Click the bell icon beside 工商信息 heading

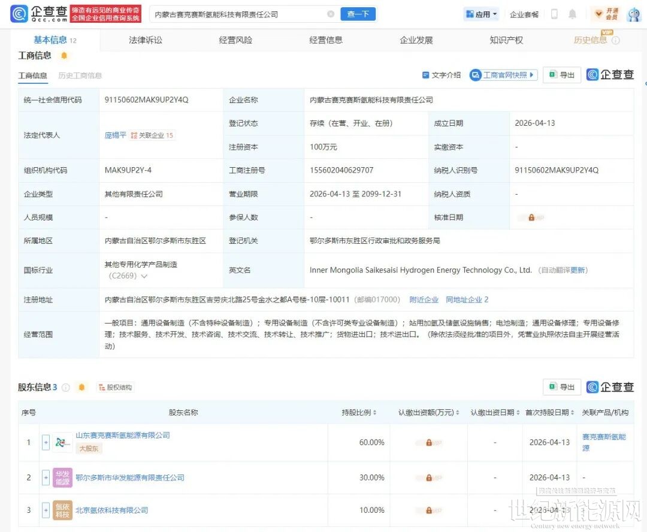[x=64, y=56]
